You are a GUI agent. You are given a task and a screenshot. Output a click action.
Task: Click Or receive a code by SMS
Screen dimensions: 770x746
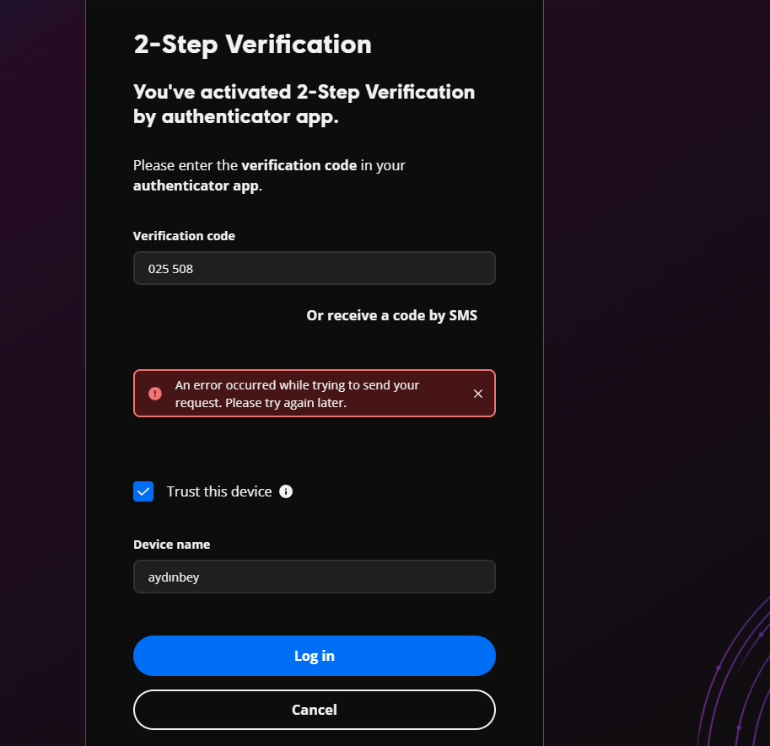[392, 315]
